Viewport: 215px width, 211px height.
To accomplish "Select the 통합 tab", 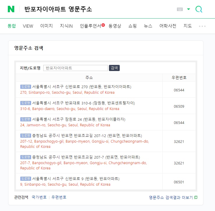I will coord(12,26).
